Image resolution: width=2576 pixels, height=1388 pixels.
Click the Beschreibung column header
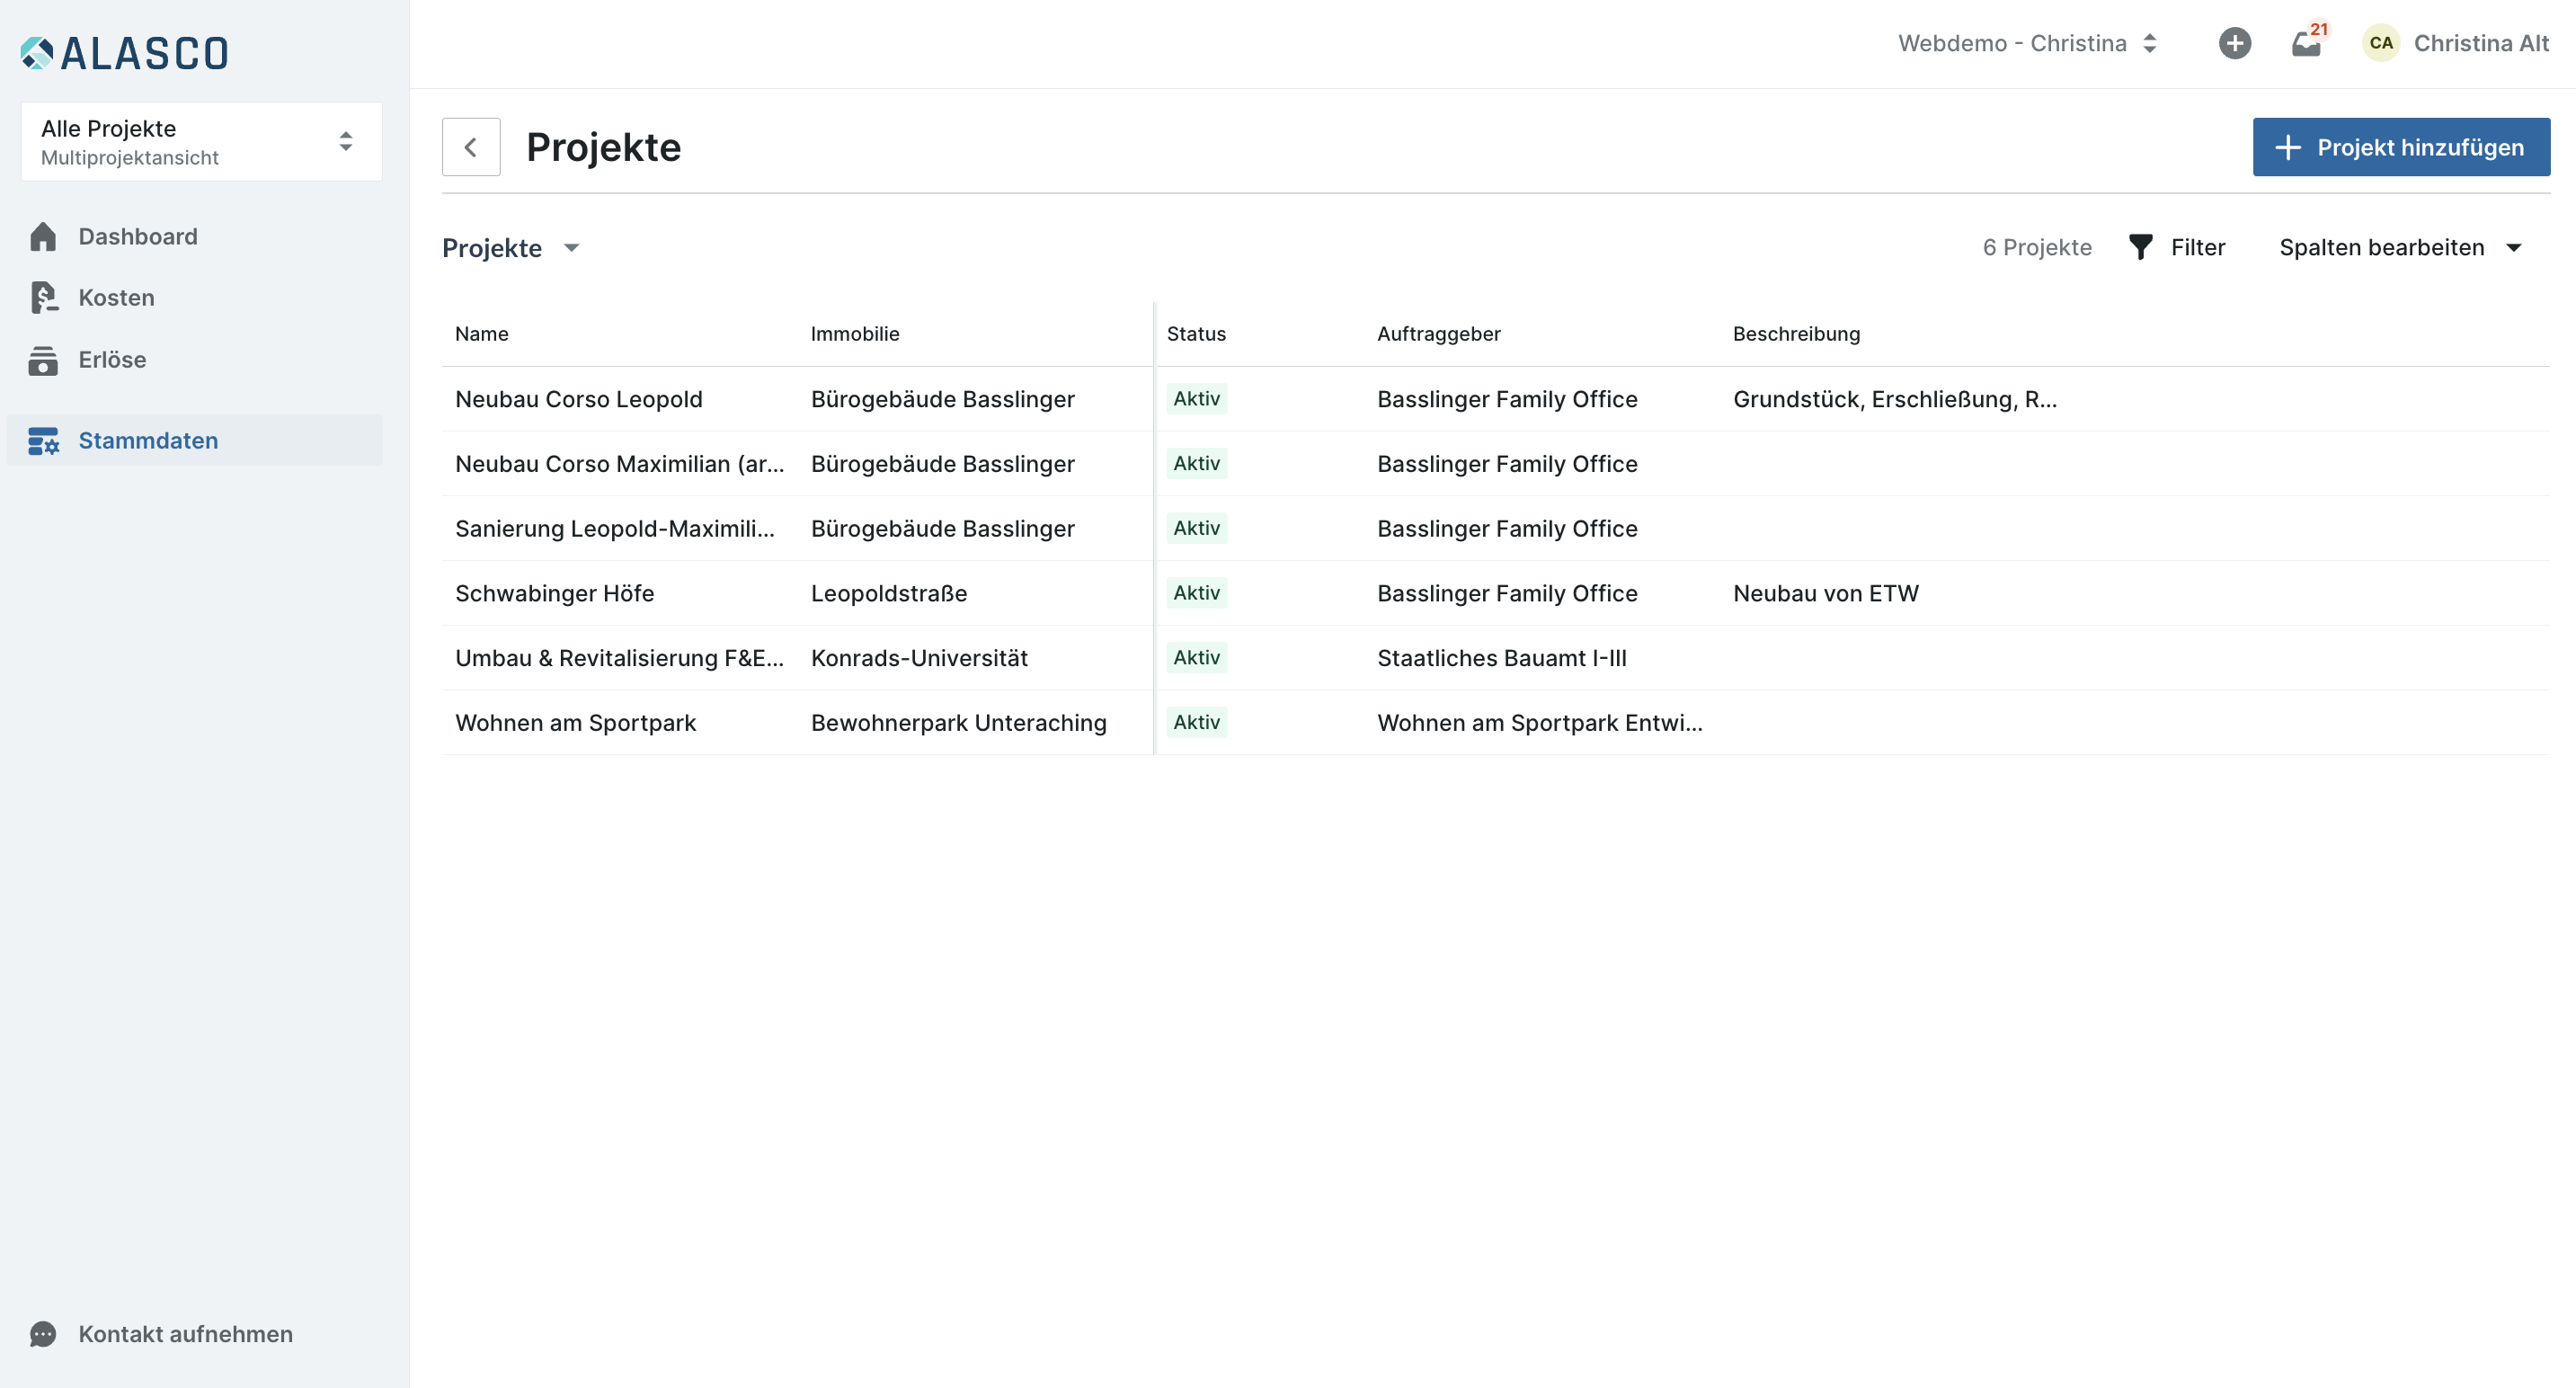coord(1796,334)
